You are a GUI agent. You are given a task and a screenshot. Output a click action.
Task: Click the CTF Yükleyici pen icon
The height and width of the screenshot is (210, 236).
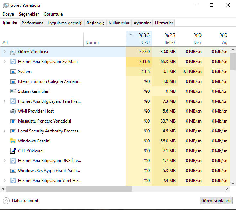tap(13, 151)
